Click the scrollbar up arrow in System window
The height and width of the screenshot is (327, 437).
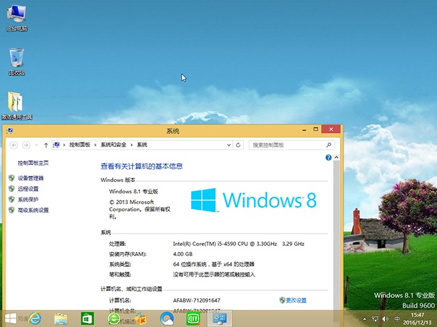[337, 157]
